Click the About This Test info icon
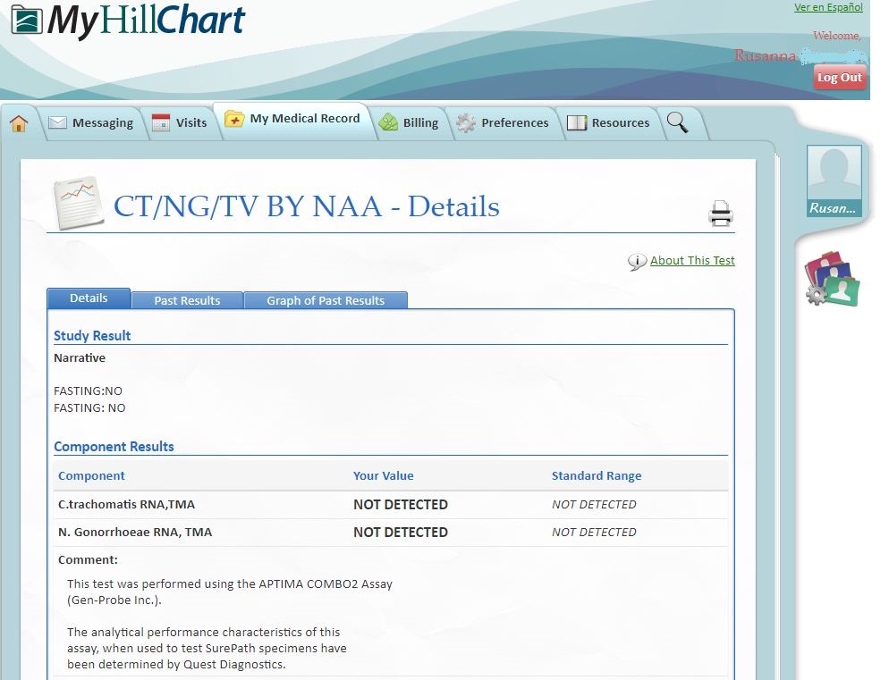This screenshot has height=680, width=889. pos(637,262)
